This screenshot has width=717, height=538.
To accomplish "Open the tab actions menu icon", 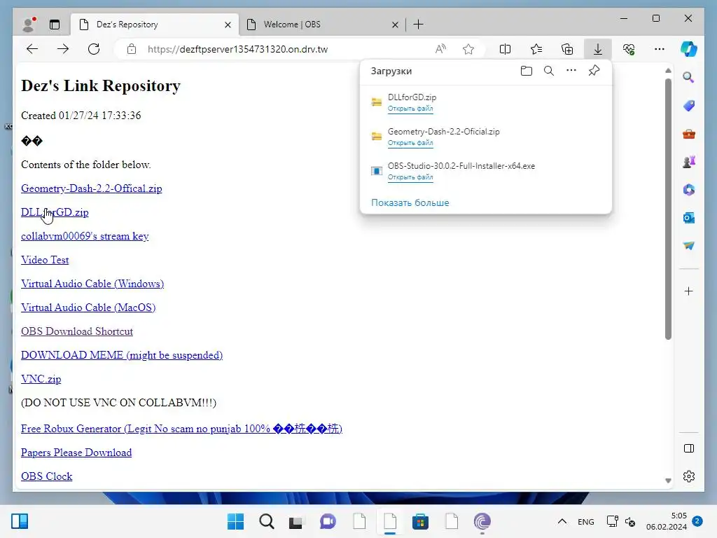I will coord(55,25).
